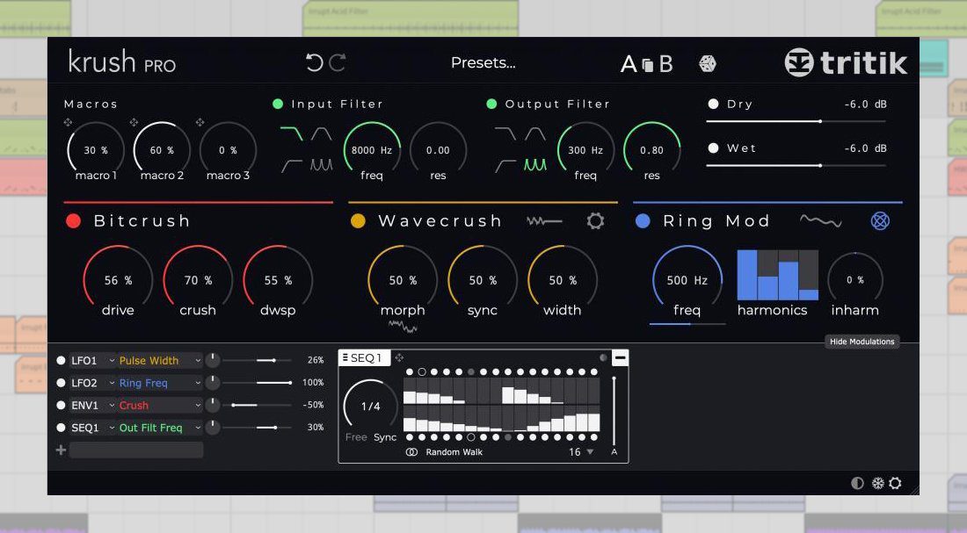Adjust the LFO1 modulation amount slider
Image resolution: width=967 pixels, height=533 pixels.
258,361
